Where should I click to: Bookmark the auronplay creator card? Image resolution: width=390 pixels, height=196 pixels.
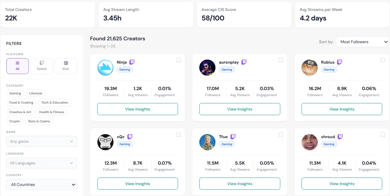(281, 60)
